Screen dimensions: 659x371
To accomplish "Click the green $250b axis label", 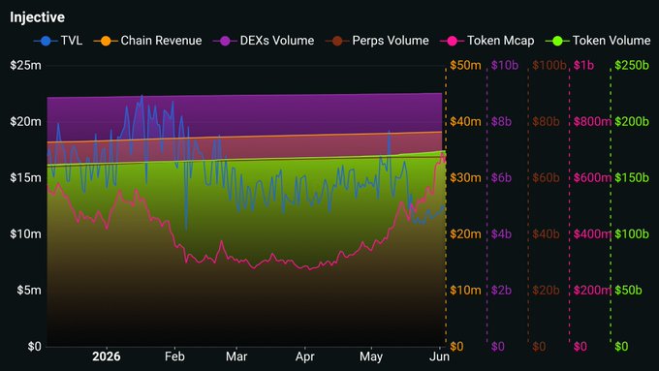I will point(632,65).
